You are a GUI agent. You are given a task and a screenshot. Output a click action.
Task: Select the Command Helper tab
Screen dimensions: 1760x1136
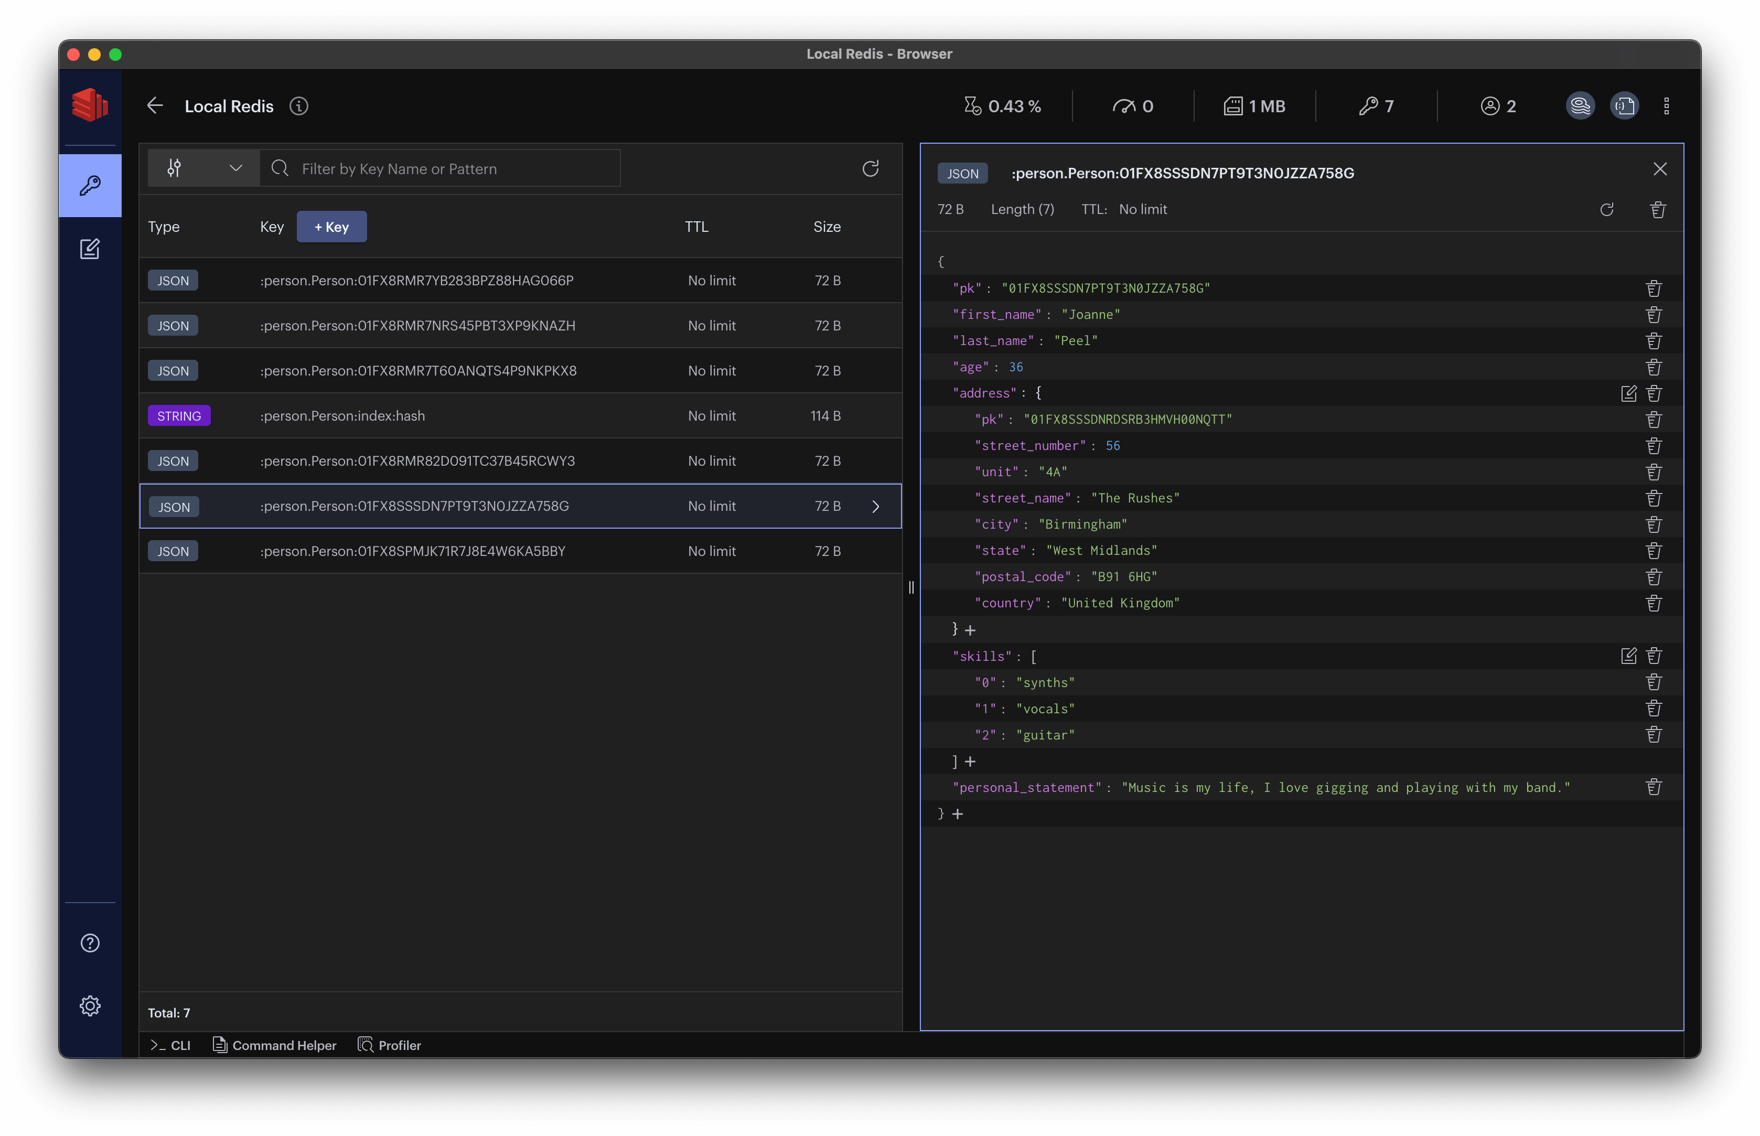(x=273, y=1045)
